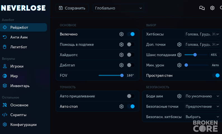Click the Легитбот mouse icon
The image size is (222, 134).
(x=5, y=47)
